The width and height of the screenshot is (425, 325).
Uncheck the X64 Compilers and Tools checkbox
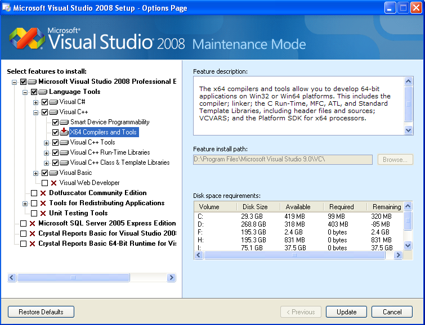[55, 132]
